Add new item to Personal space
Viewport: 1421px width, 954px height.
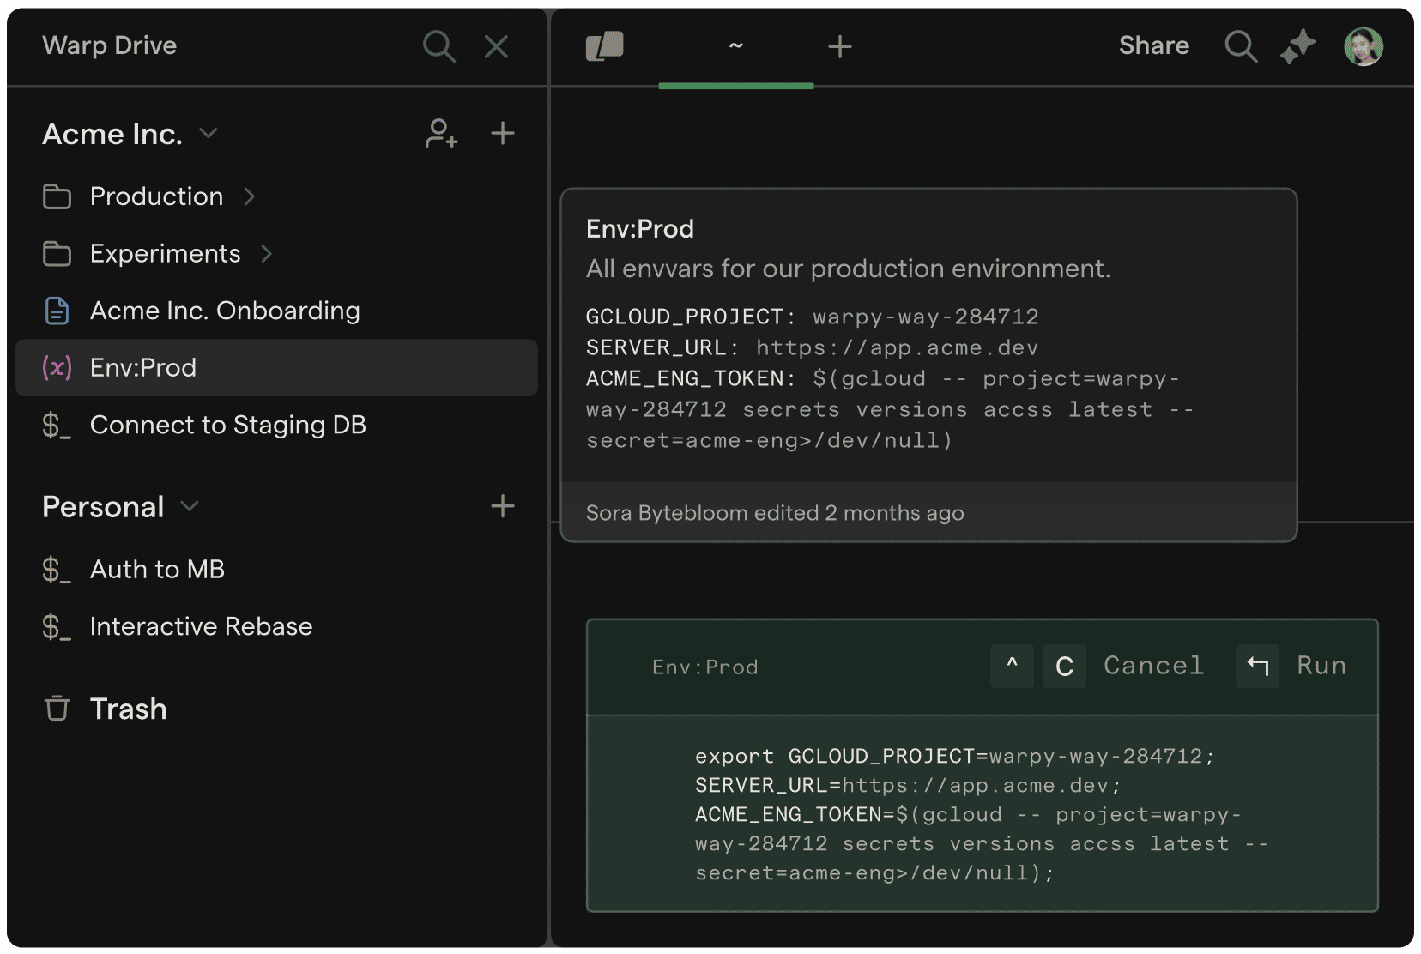point(503,506)
